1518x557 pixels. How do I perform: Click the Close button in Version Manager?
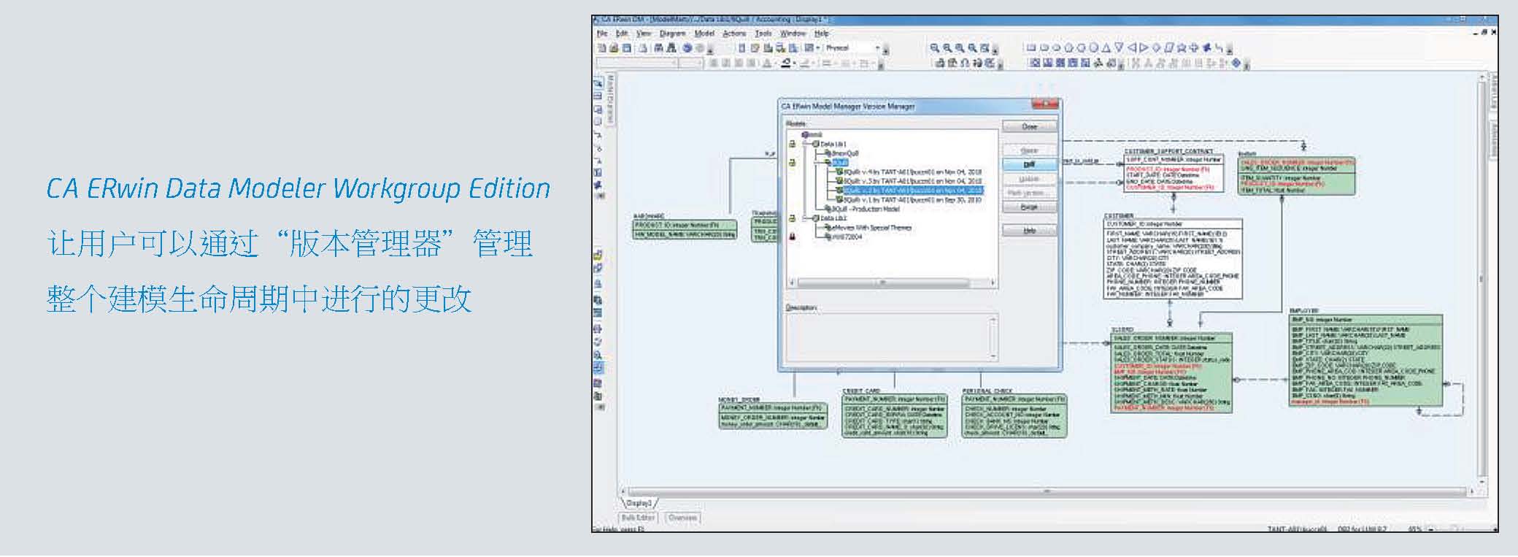click(x=1030, y=126)
